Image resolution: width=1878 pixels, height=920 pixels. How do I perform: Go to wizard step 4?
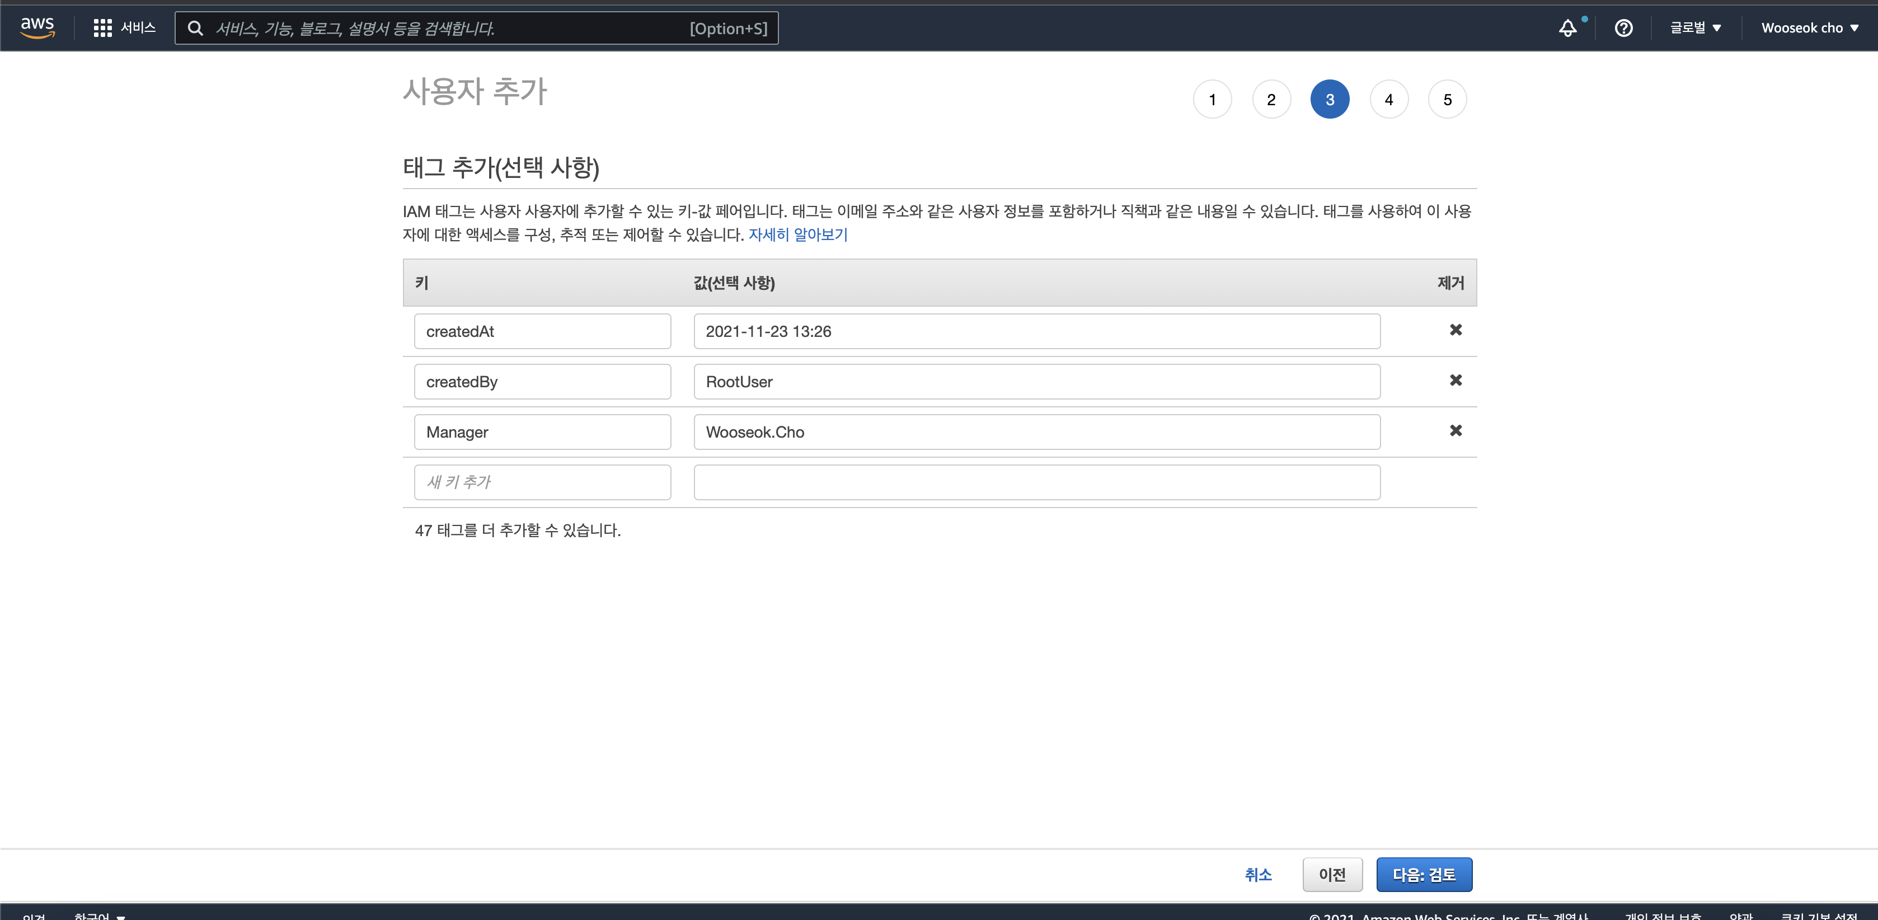[1388, 100]
